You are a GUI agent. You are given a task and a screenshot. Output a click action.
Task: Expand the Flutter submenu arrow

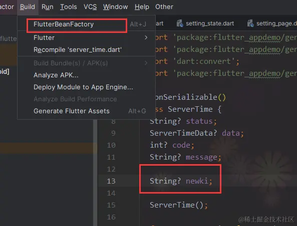click(146, 37)
